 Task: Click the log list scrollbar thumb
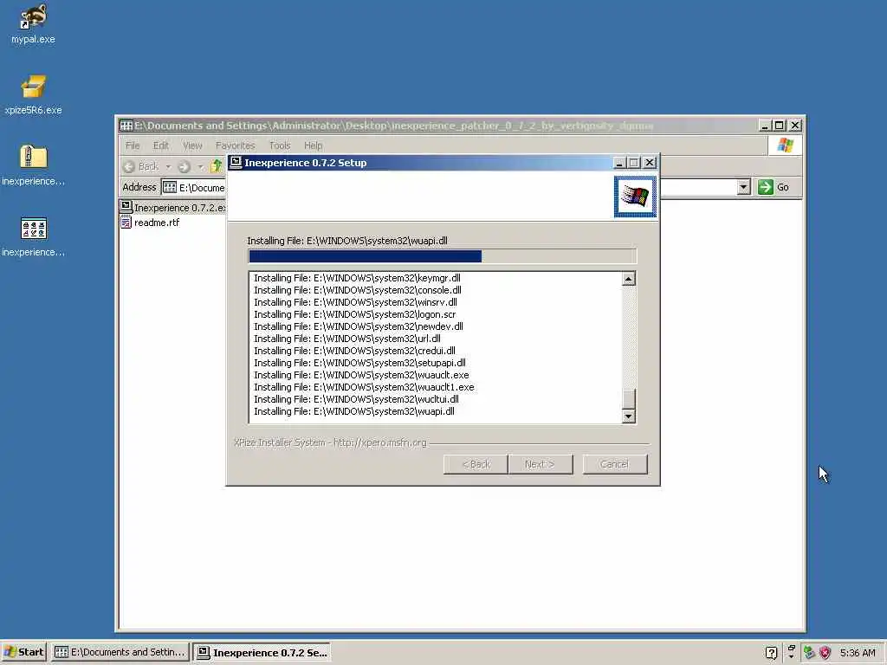pos(629,398)
